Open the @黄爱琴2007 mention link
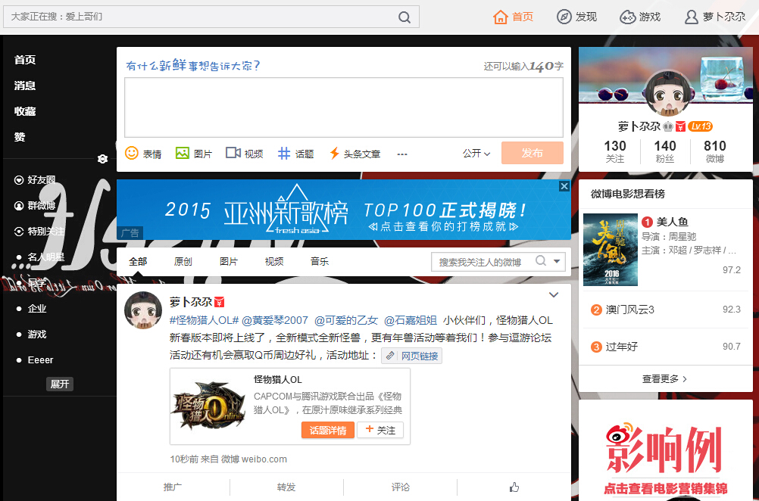 [274, 320]
